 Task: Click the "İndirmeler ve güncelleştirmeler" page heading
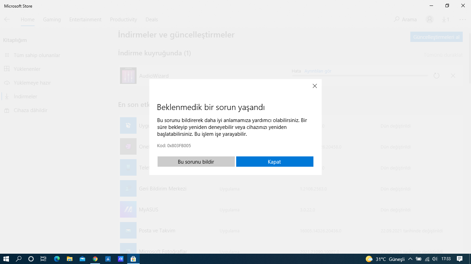(176, 35)
